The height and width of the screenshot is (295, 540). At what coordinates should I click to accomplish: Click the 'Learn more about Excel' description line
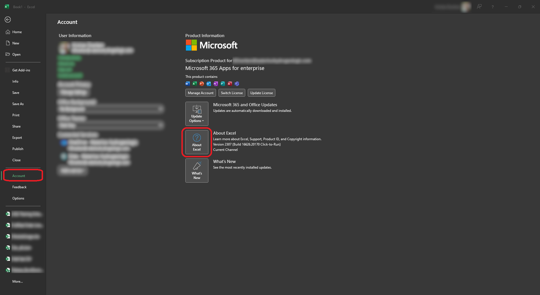point(267,139)
